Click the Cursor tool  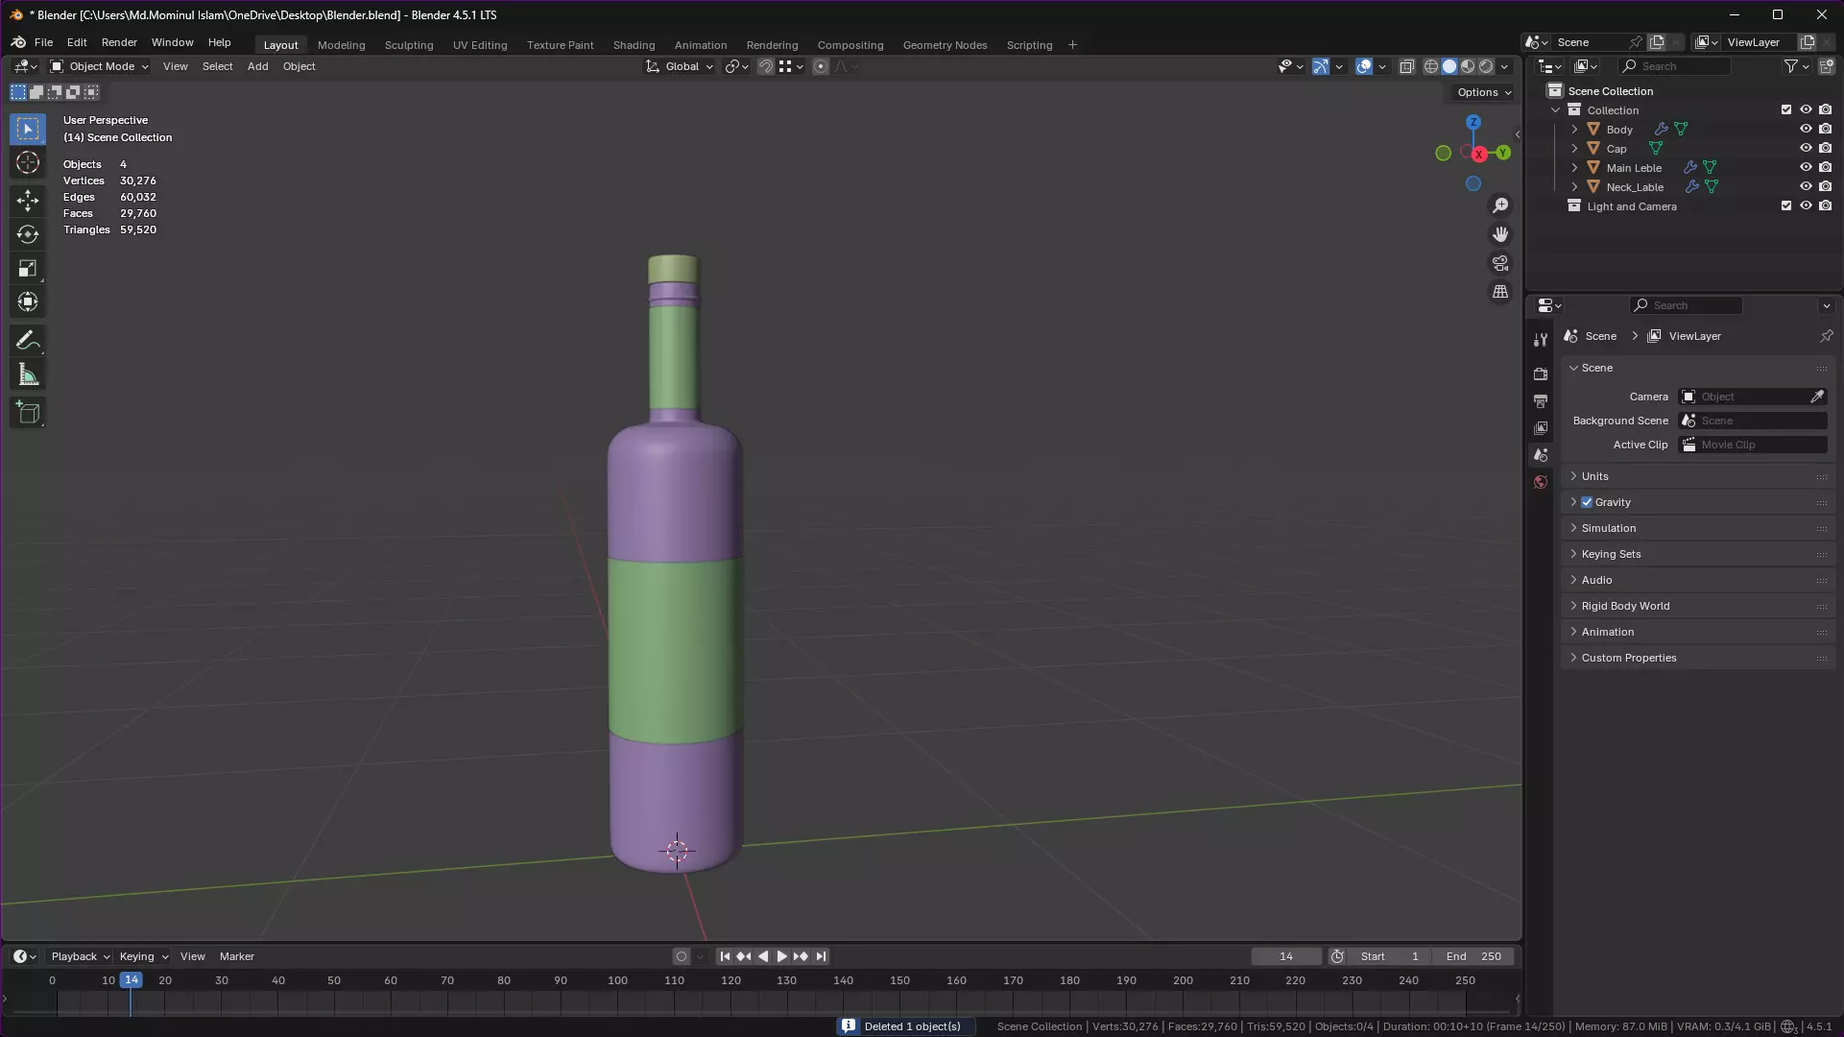tap(28, 163)
